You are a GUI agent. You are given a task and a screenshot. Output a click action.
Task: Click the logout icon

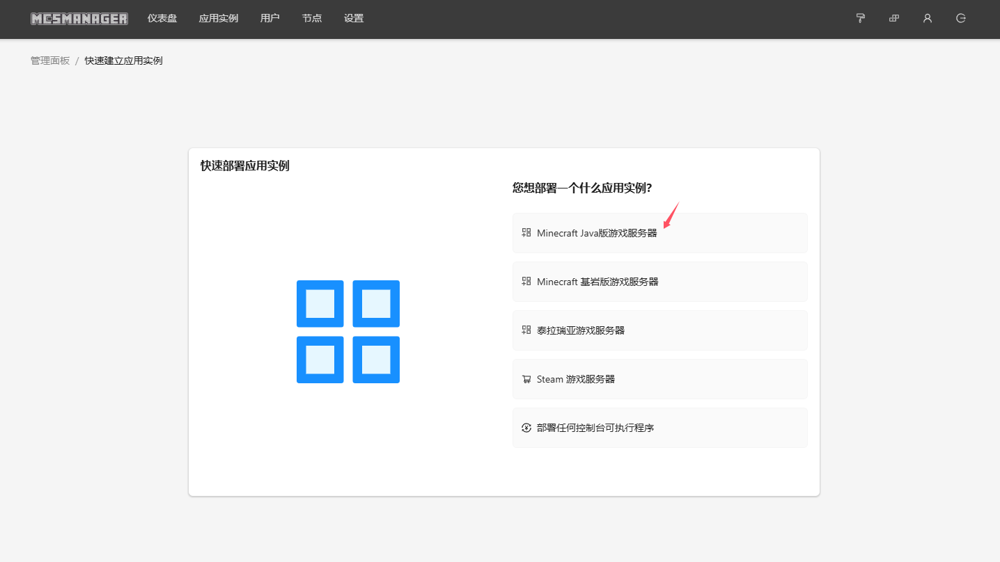click(x=961, y=19)
